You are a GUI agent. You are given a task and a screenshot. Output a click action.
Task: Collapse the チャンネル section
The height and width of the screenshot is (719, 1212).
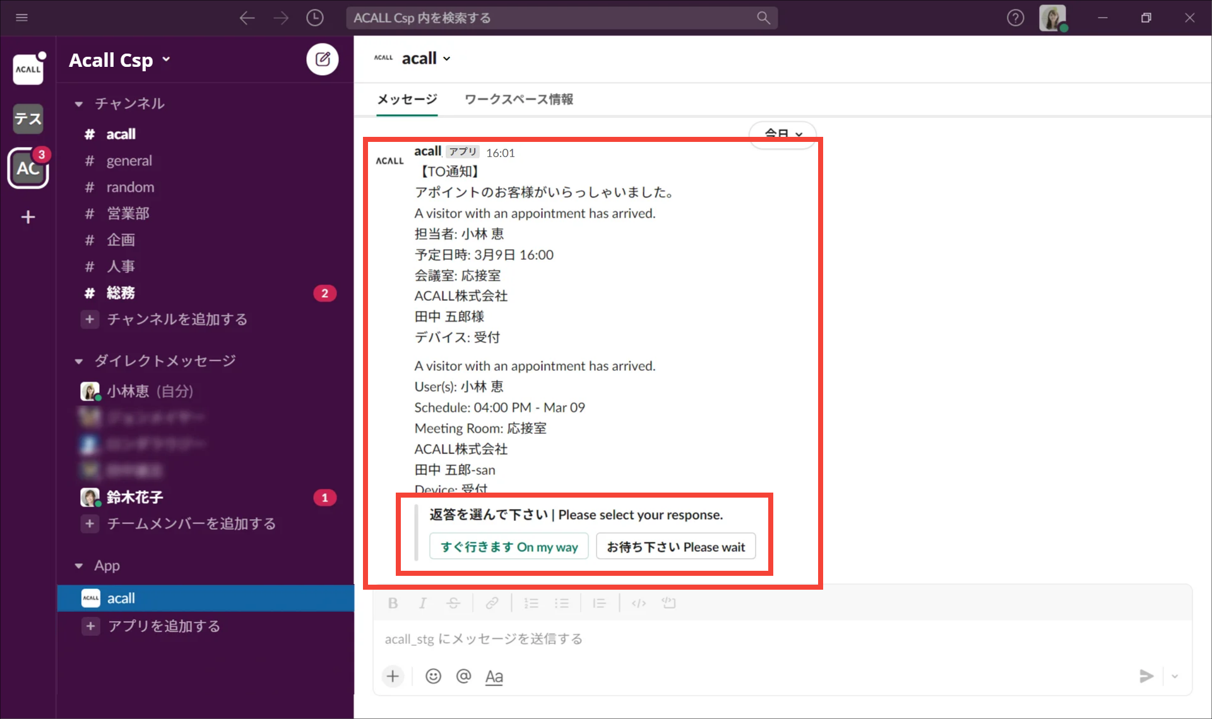pos(78,103)
